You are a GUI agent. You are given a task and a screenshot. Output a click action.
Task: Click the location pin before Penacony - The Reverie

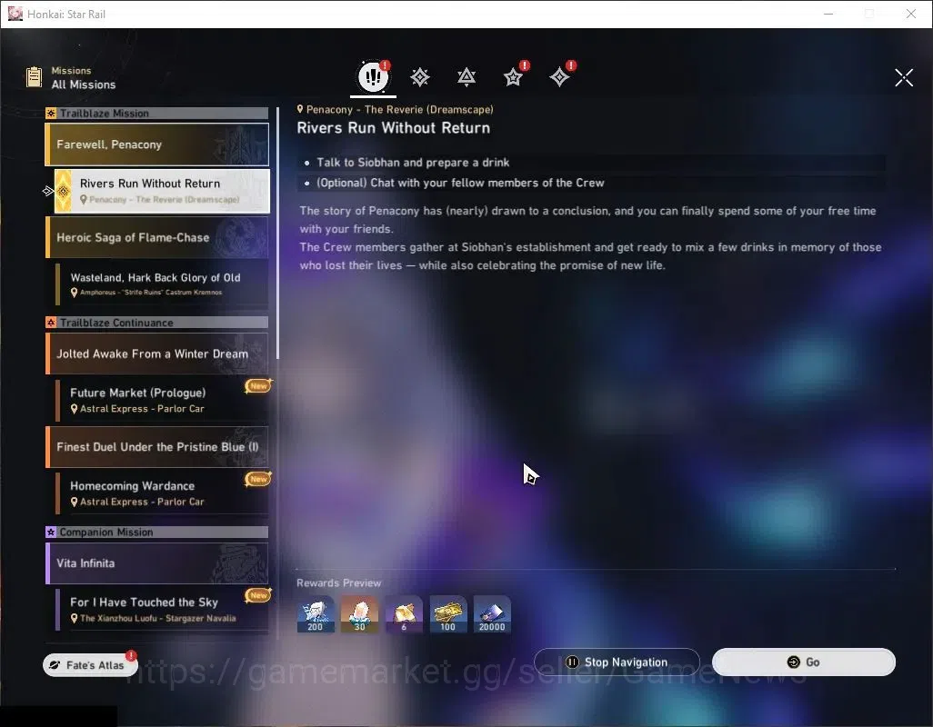point(300,109)
